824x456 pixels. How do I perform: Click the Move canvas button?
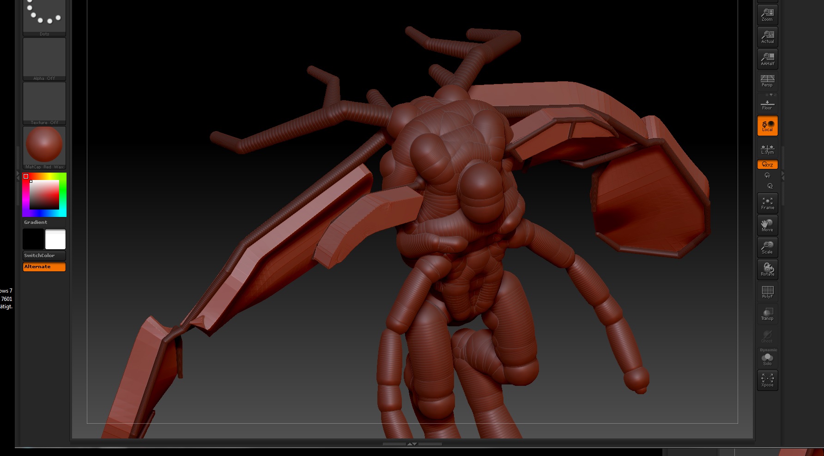click(767, 225)
